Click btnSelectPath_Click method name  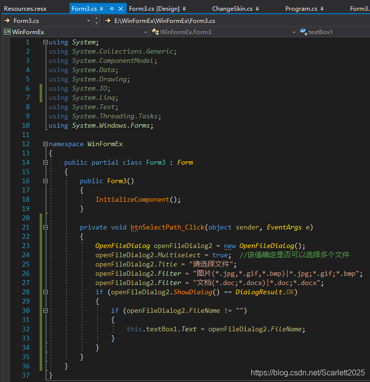pyautogui.click(x=167, y=227)
